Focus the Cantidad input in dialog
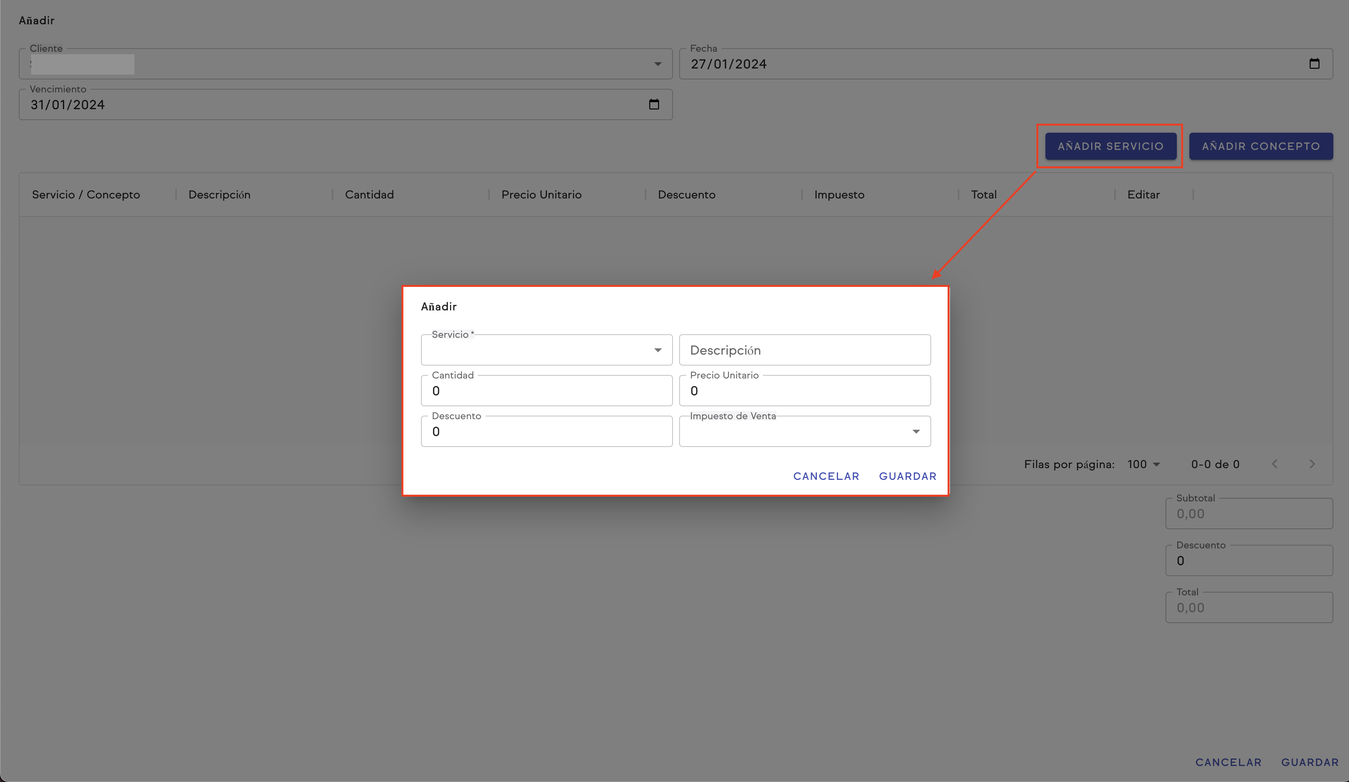 coord(546,391)
